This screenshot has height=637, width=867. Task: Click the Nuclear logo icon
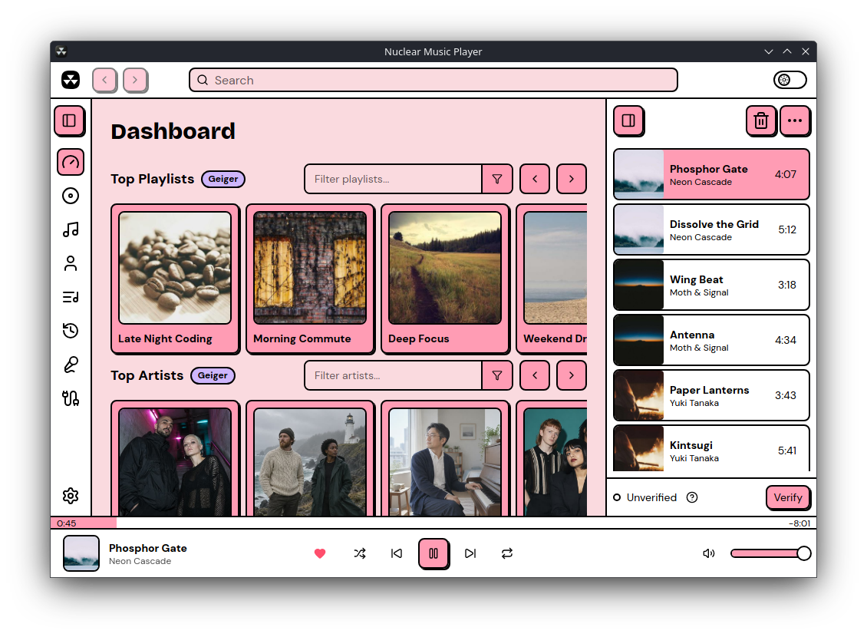pos(71,80)
